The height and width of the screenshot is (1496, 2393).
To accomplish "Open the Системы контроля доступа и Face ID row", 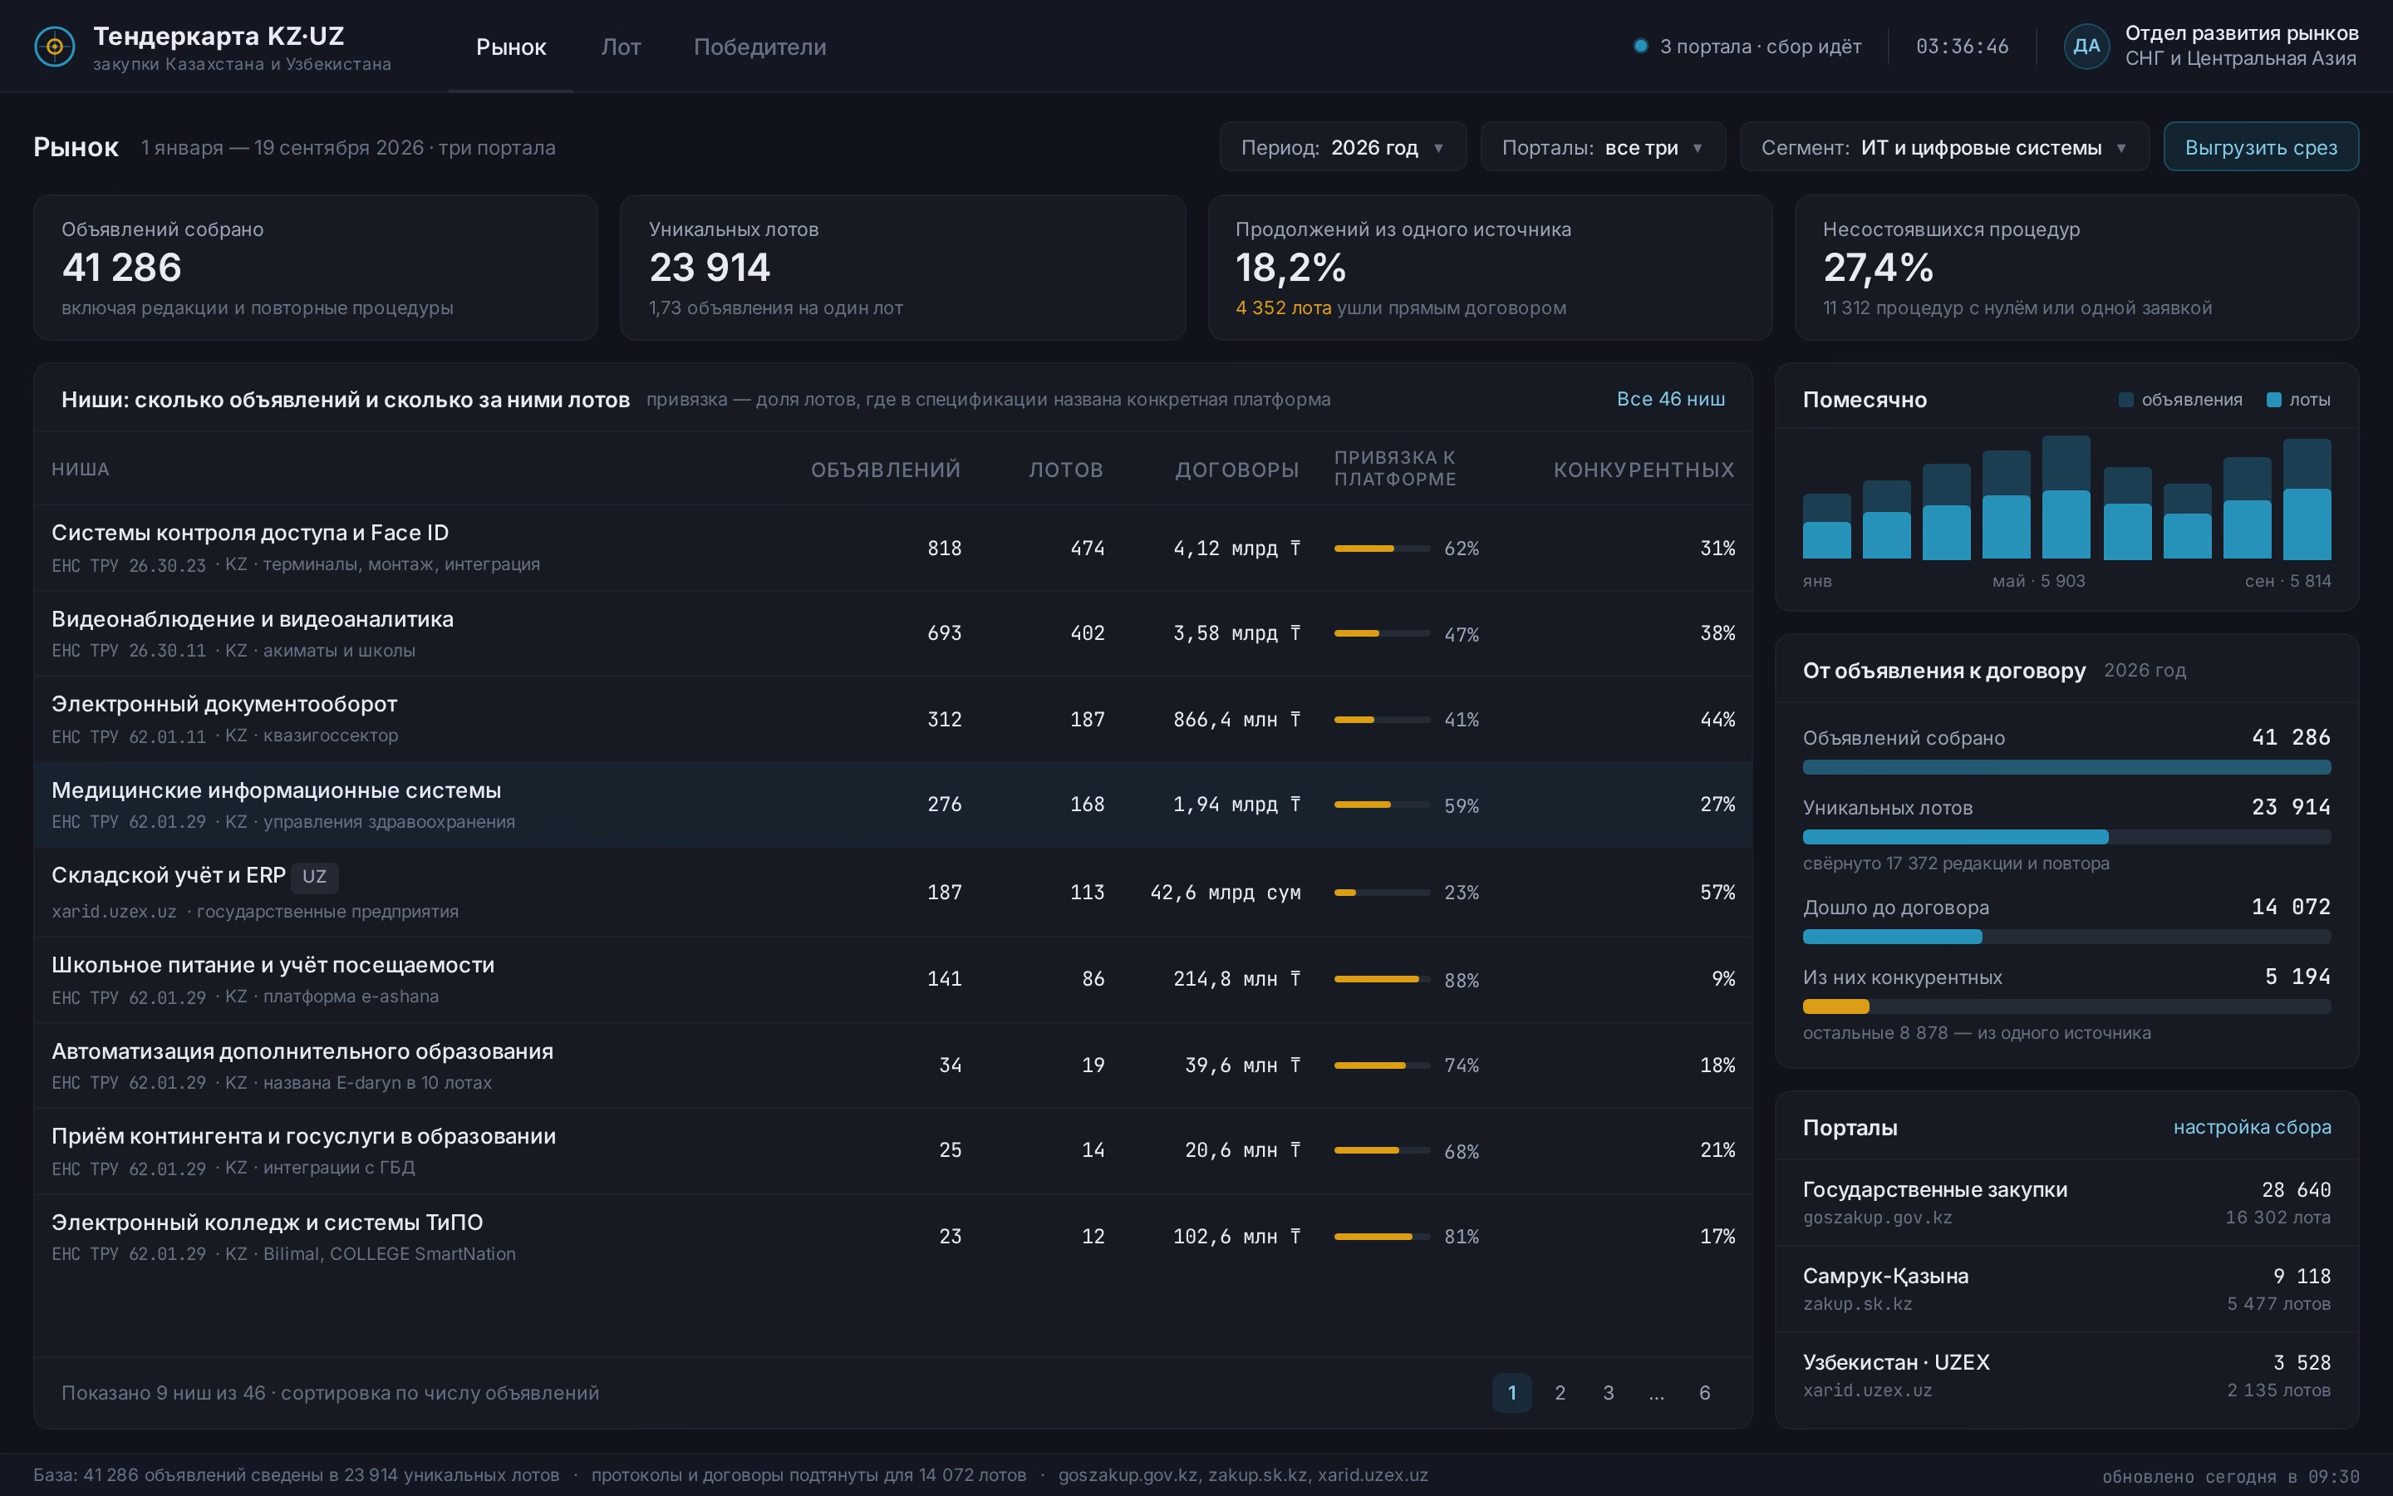I will pos(893,547).
